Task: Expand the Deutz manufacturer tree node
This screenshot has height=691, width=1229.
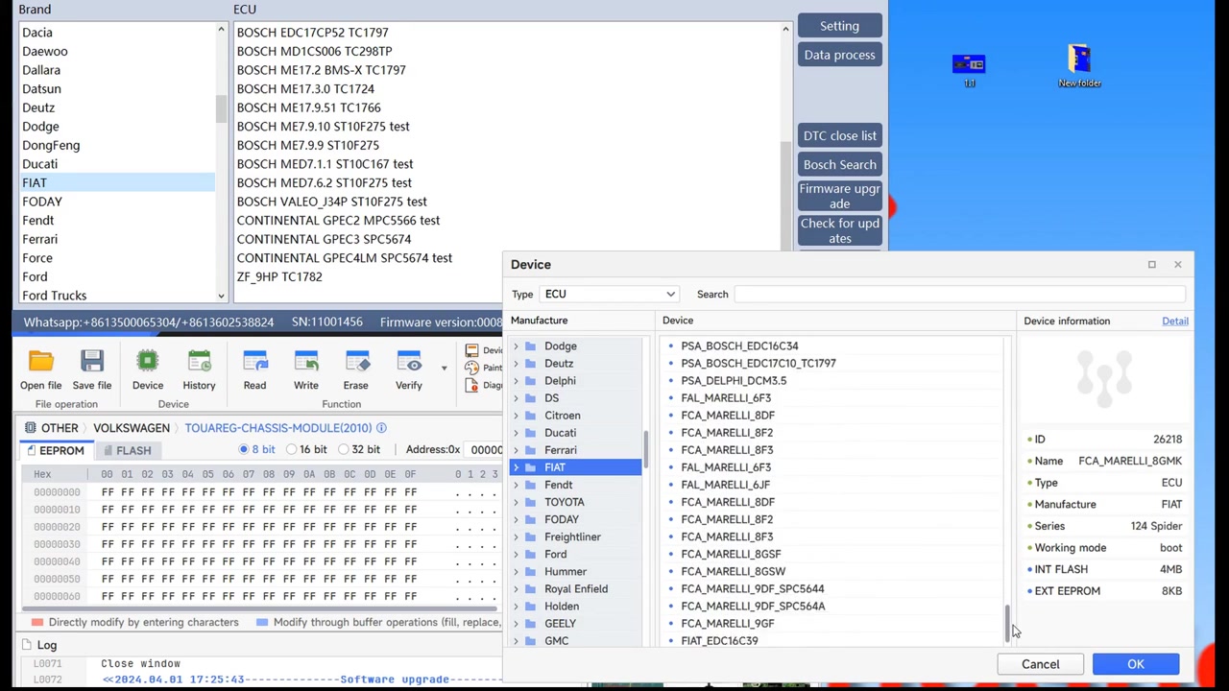Action: tap(517, 364)
